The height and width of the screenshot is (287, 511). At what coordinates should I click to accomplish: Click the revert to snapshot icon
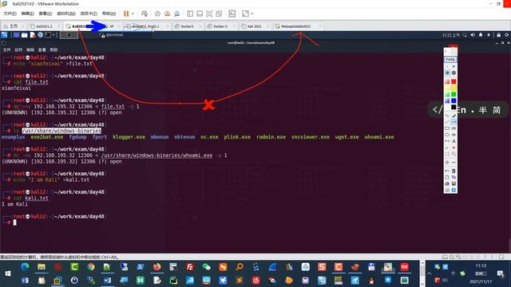tap(167, 14)
